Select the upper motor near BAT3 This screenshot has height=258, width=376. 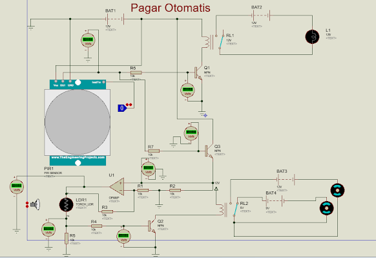tap(337, 190)
